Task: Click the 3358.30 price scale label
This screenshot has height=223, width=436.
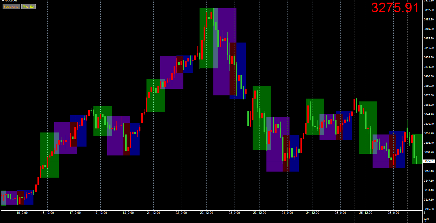Action: click(x=429, y=105)
